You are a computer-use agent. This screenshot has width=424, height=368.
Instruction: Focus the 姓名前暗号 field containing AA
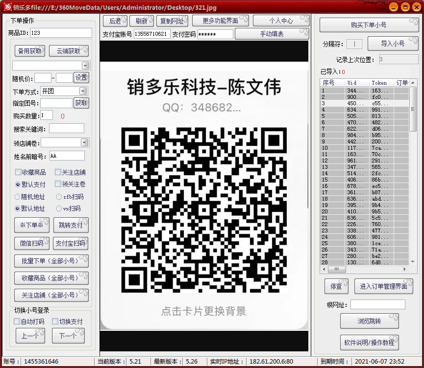pyautogui.click(x=67, y=156)
